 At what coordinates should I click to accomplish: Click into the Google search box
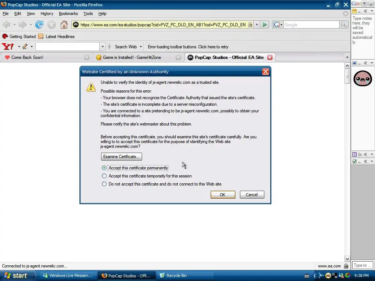coord(311,25)
